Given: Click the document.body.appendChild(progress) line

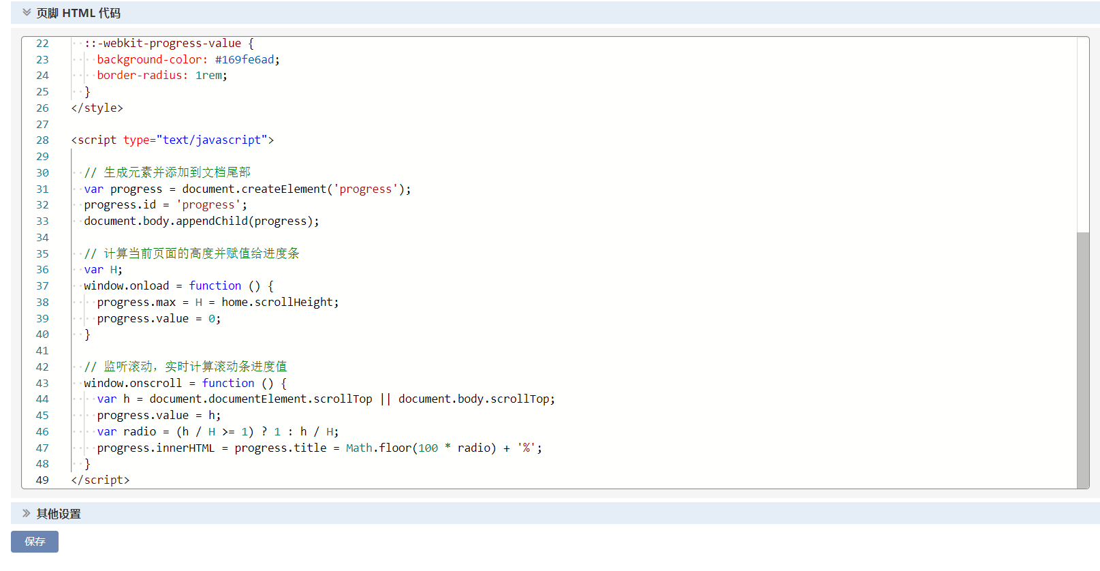Looking at the screenshot, I should pos(202,221).
